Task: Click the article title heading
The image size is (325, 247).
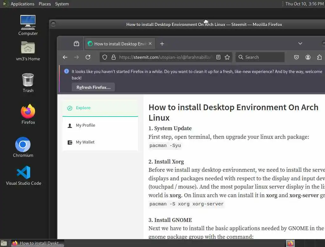Action: (x=233, y=112)
